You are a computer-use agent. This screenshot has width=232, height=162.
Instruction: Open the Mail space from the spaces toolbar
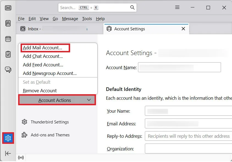[x=8, y=8]
